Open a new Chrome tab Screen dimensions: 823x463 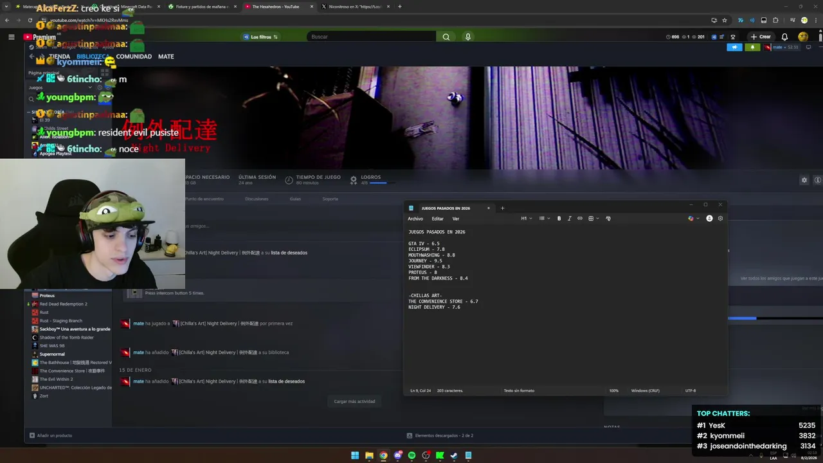(x=400, y=6)
